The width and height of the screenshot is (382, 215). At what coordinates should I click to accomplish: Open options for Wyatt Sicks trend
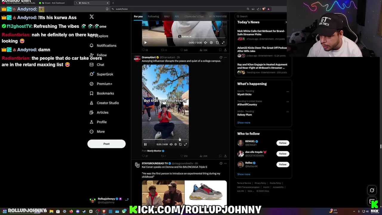[x=288, y=92]
